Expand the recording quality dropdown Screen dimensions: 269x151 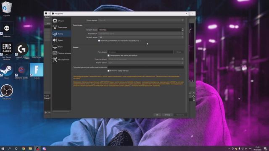point(145,59)
